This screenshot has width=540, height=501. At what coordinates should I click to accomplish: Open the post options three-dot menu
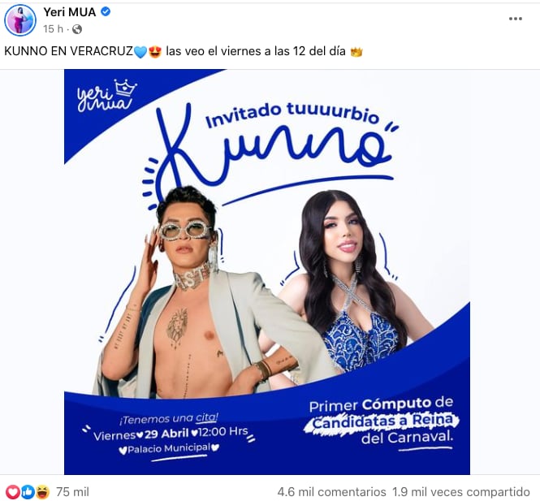(x=515, y=19)
